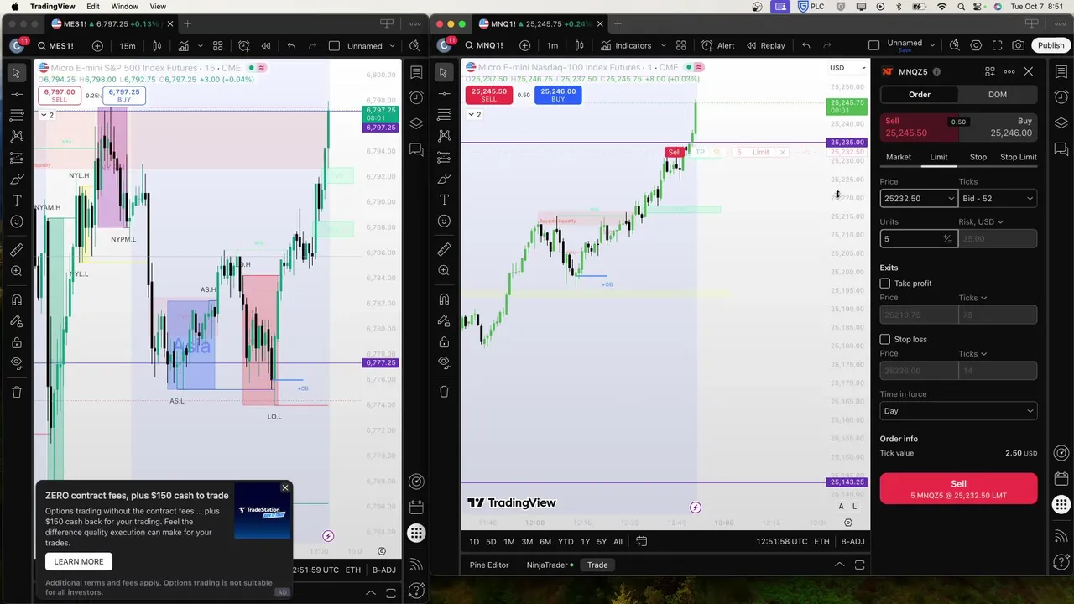1074x604 pixels.
Task: Open Economic calendar icon in MNQ1! right sidebar
Action: click(1061, 480)
